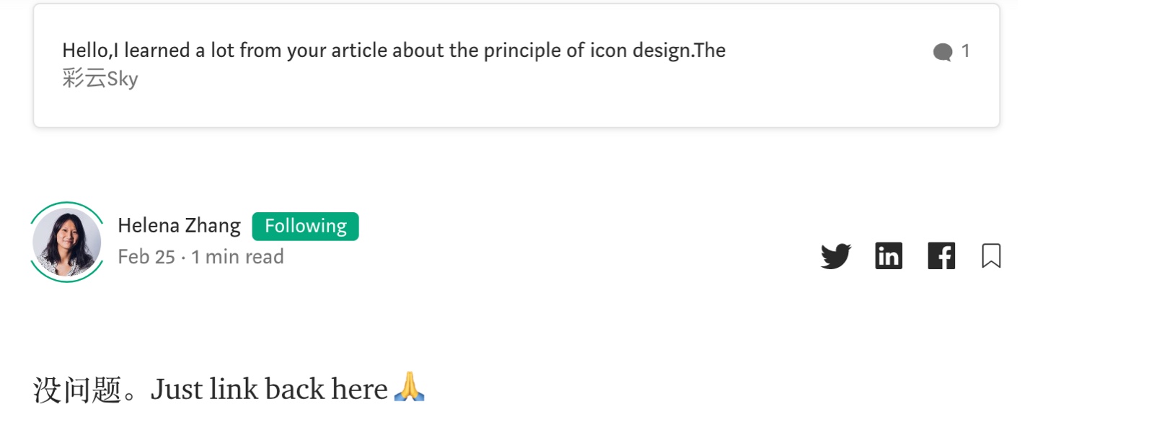This screenshot has width=1154, height=433.
Task: Click the speech bubble responses icon
Action: coord(943,52)
